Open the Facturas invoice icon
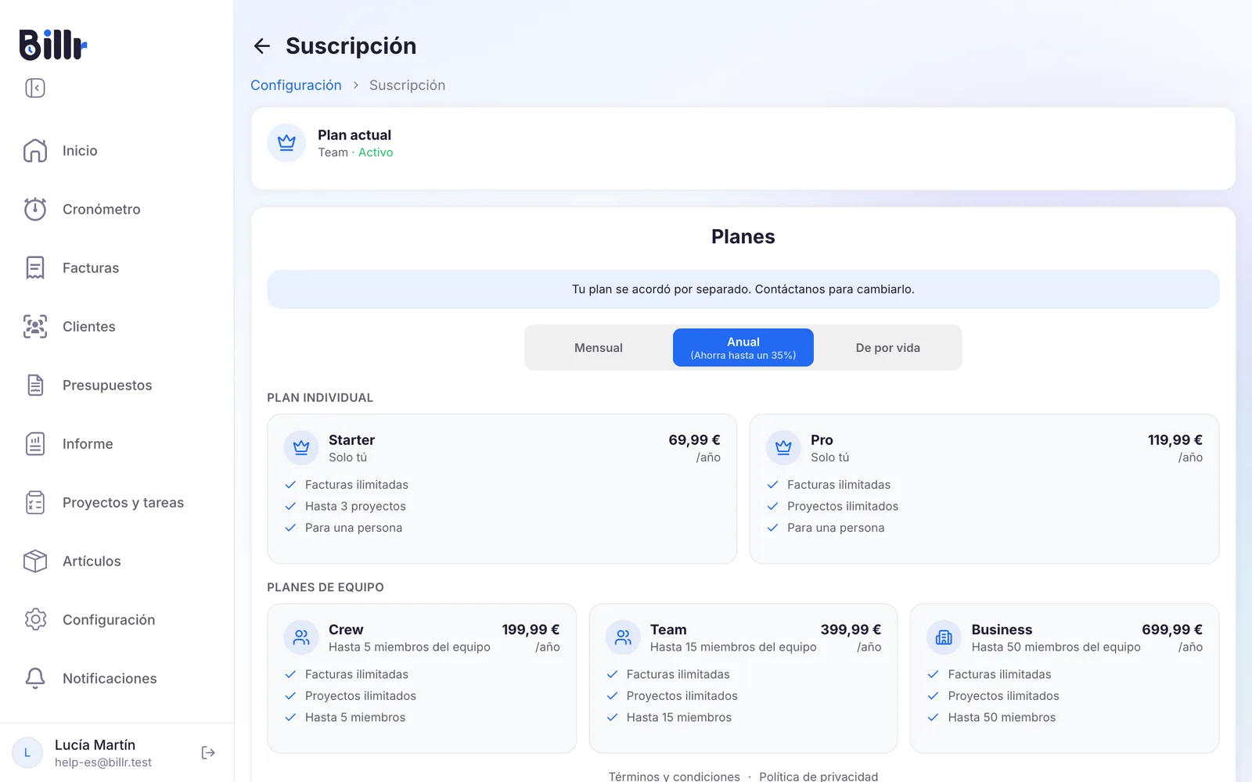Viewport: 1252px width, 782px height. click(x=35, y=267)
